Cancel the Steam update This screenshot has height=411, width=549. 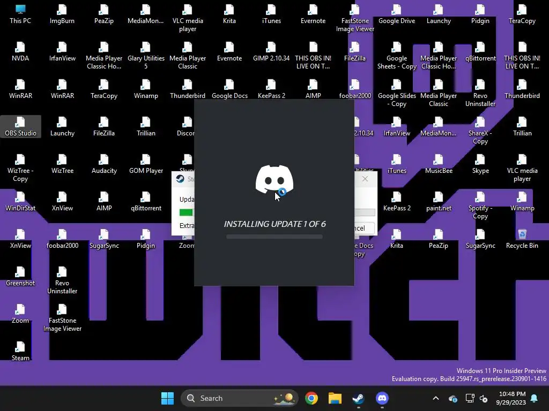(x=364, y=228)
